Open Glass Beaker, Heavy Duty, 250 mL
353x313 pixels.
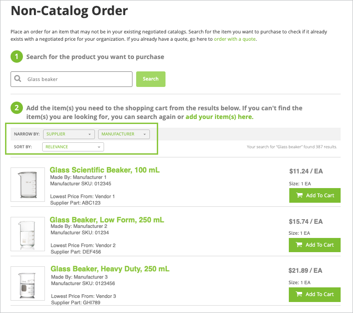click(x=110, y=269)
